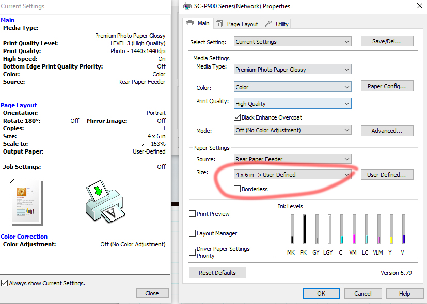Open Help for printer properties
This screenshot has width=427, height=304.
[x=404, y=293]
